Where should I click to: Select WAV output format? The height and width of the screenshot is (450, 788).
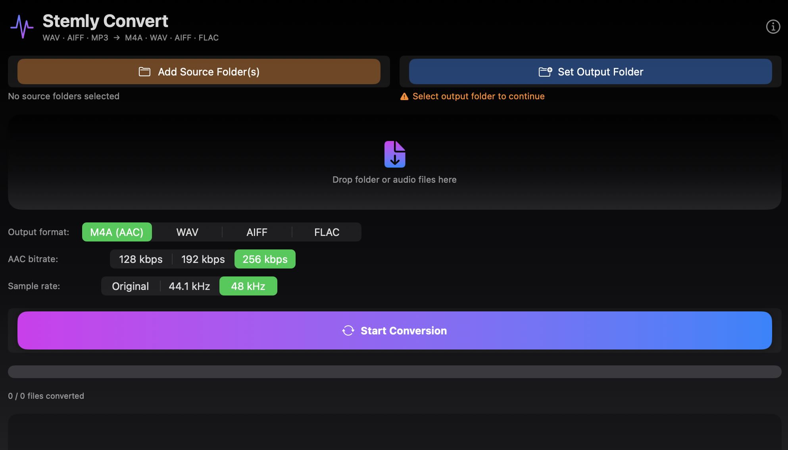click(187, 232)
